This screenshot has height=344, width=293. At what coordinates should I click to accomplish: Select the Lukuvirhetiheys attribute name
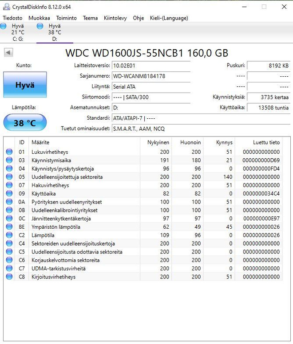tap(50, 152)
